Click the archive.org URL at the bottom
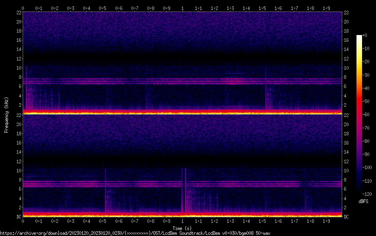 [135, 233]
